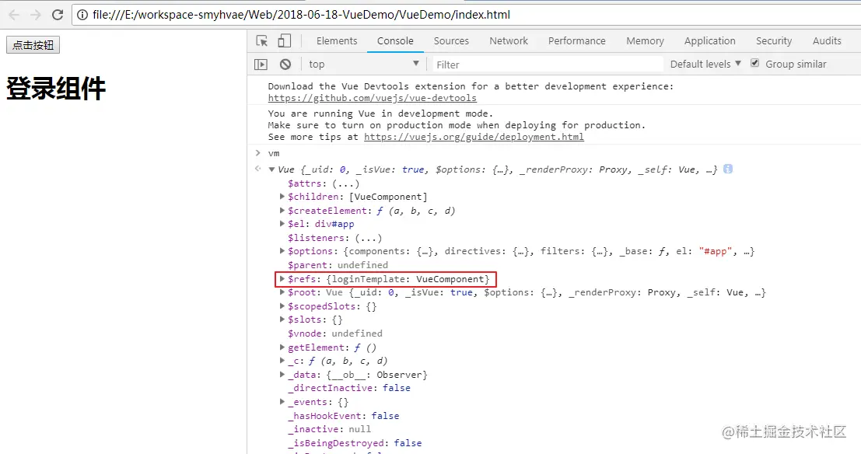Screen dimensions: 861x454
Task: Click the 点击按钮 button on page
Action: point(33,45)
